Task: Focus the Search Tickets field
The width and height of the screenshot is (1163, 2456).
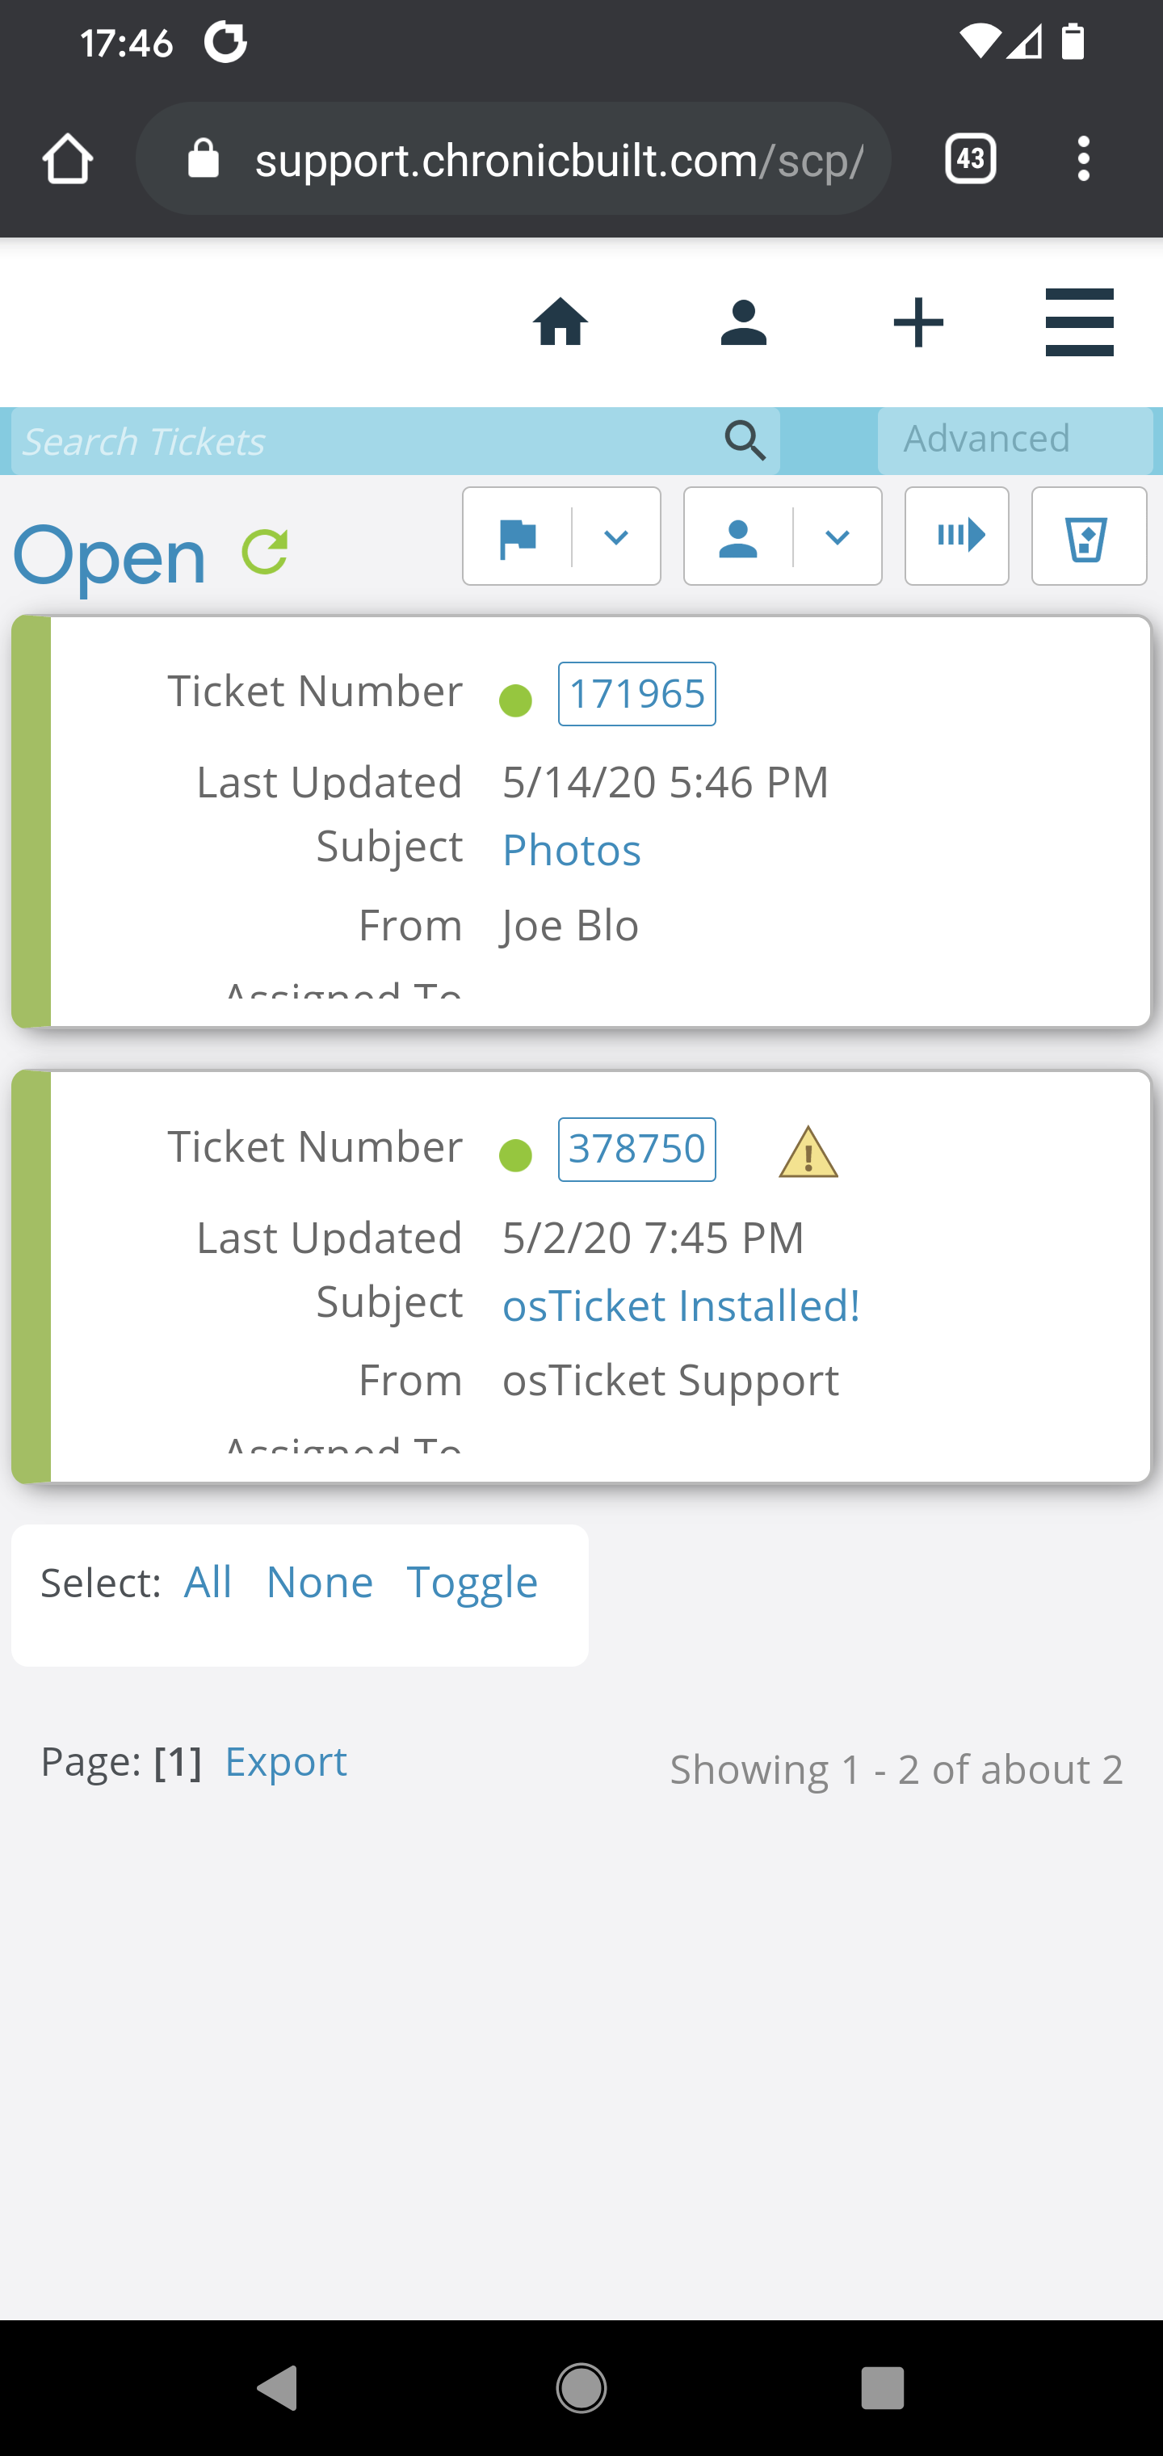Action: [x=363, y=440]
